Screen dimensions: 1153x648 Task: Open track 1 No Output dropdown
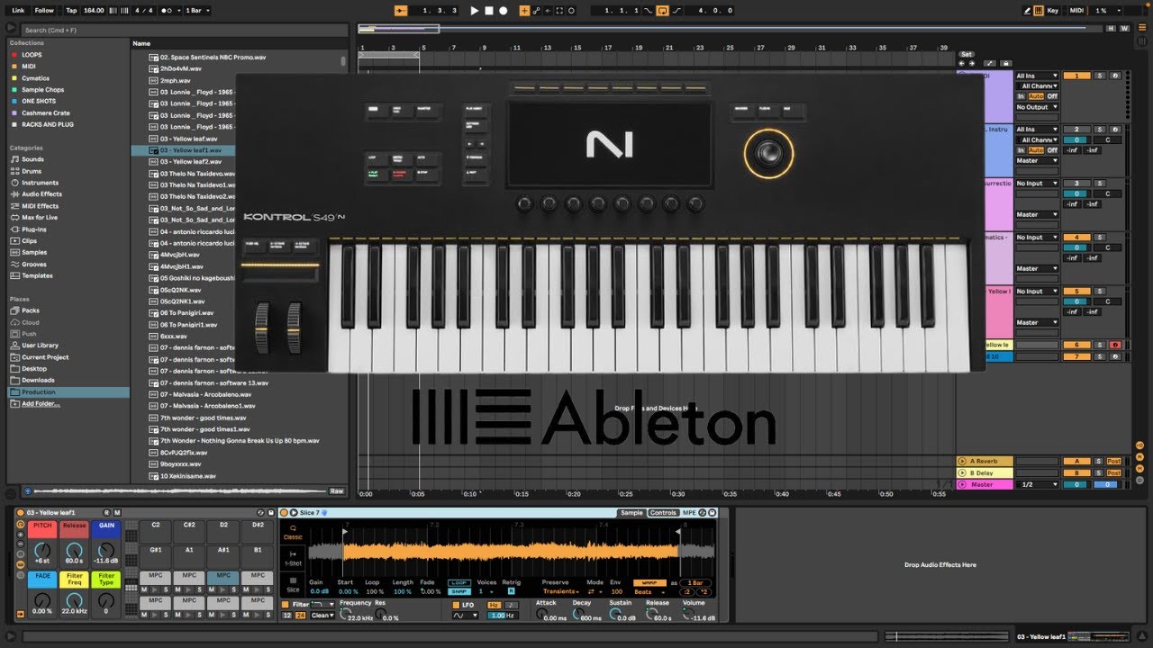(1037, 107)
